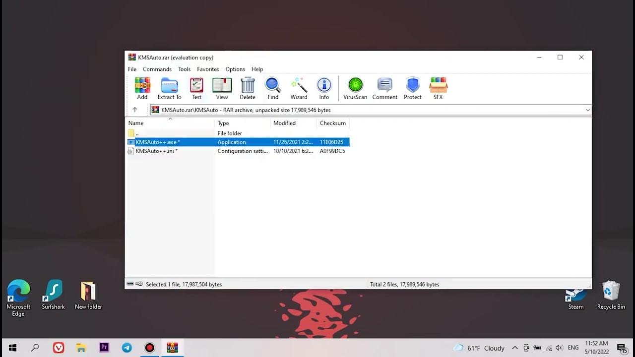Screen dimensions: 635x357
Task: Expand the address bar path dropdown
Action: (x=587, y=110)
